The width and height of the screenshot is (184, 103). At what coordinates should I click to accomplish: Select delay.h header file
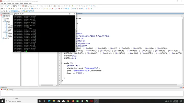(x=10, y=23)
